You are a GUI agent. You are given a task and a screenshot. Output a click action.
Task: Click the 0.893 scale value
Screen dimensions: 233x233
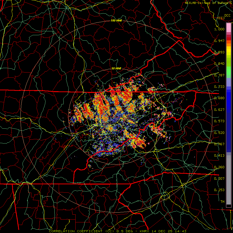219,52
